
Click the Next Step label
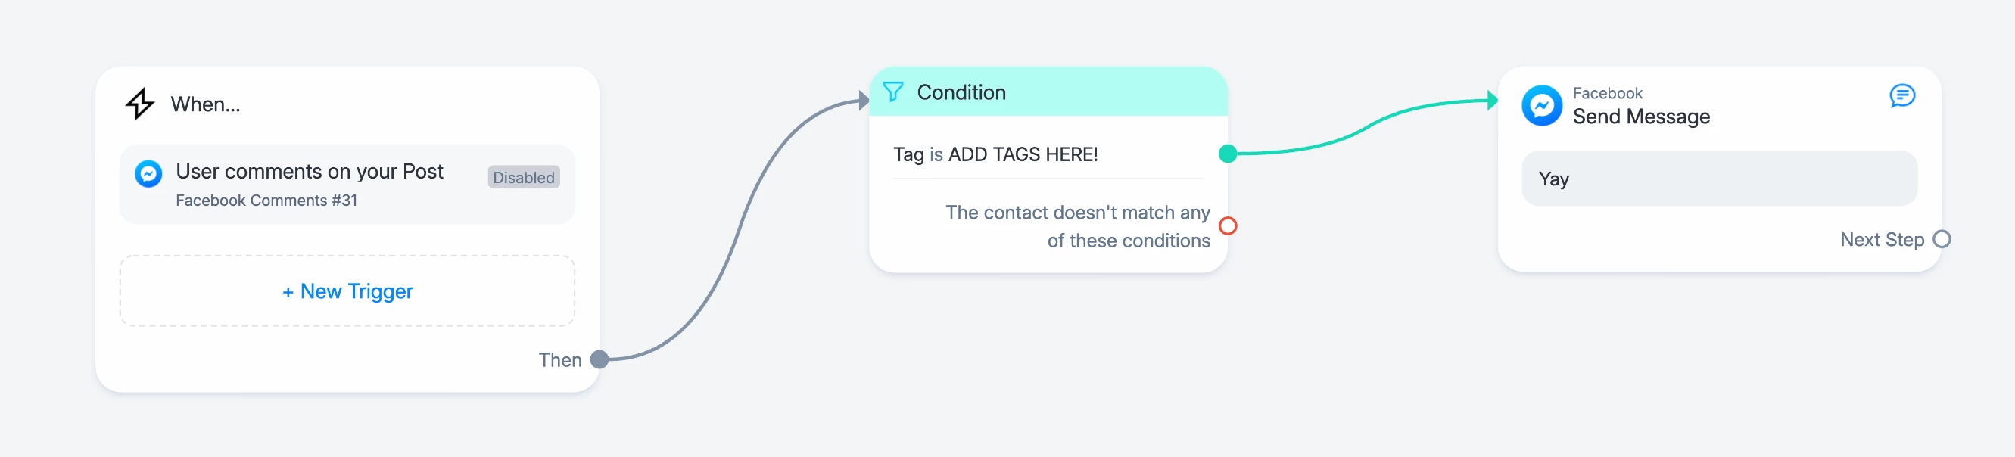pyautogui.click(x=1881, y=239)
